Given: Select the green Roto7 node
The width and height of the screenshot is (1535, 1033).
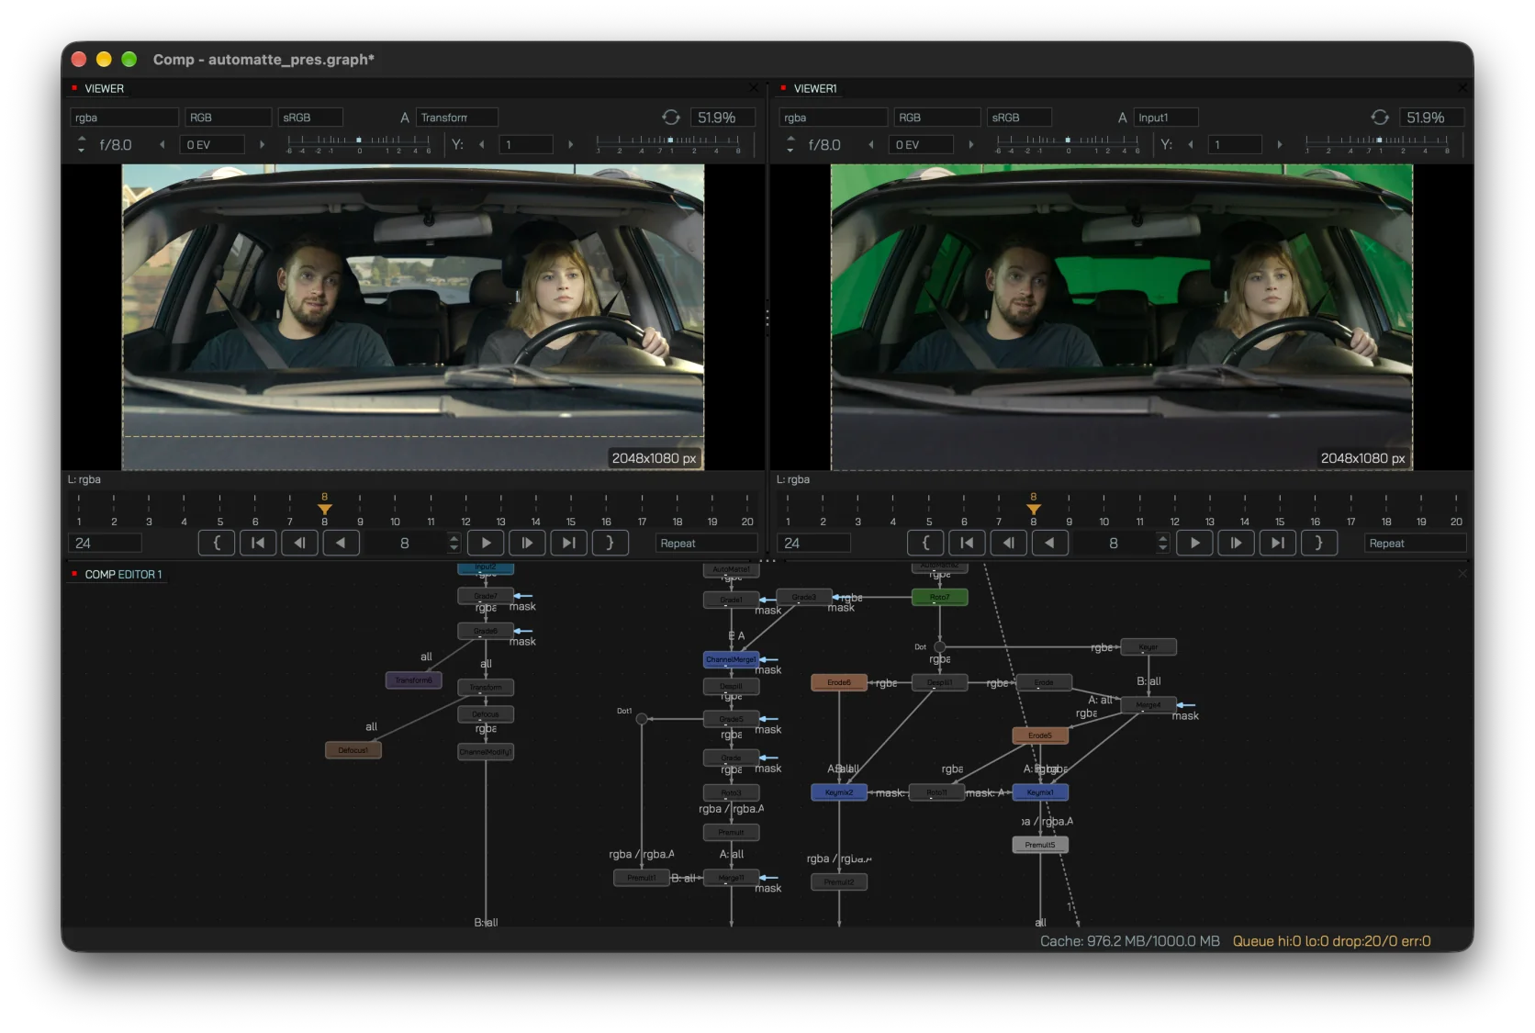Looking at the screenshot, I should pos(939,597).
